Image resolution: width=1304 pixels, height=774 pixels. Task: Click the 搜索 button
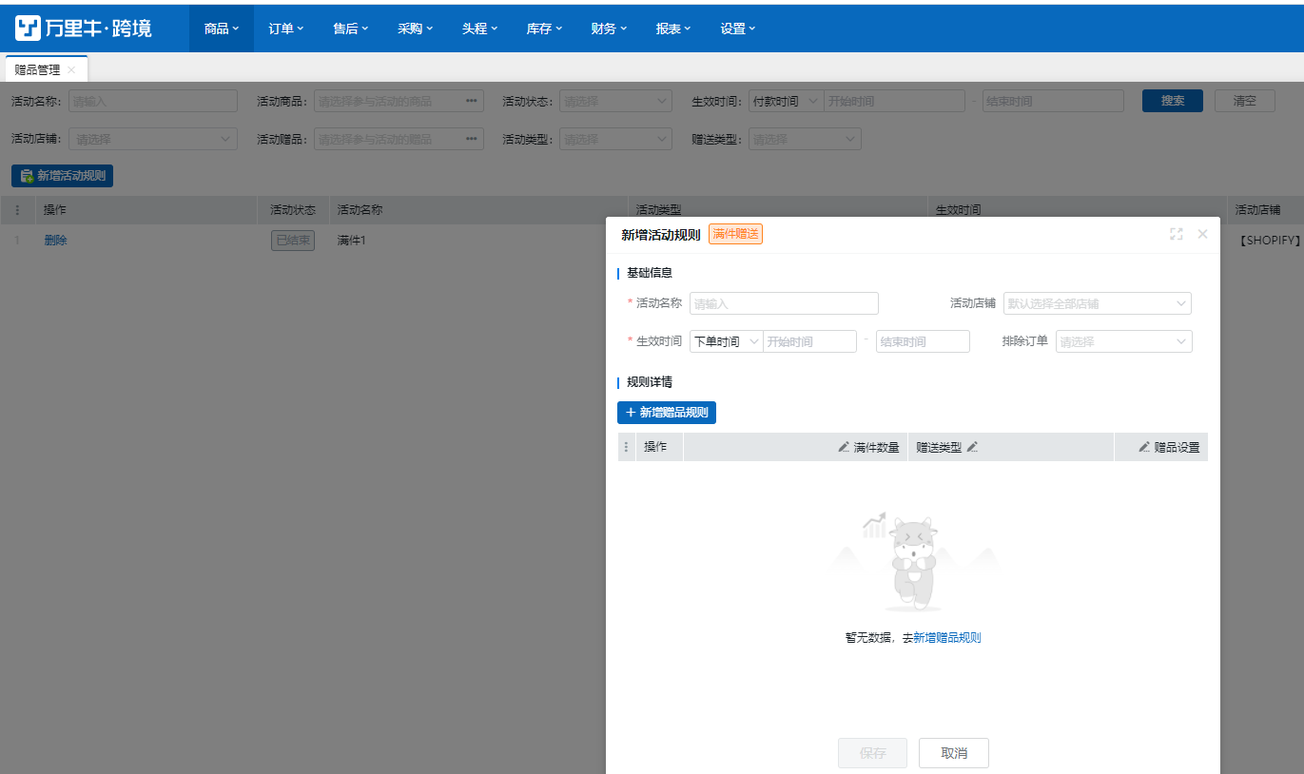(1173, 101)
